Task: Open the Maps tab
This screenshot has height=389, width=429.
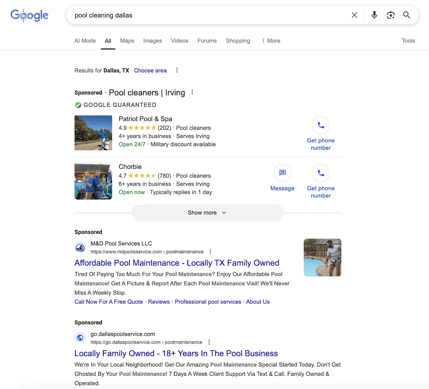Action: tap(127, 41)
